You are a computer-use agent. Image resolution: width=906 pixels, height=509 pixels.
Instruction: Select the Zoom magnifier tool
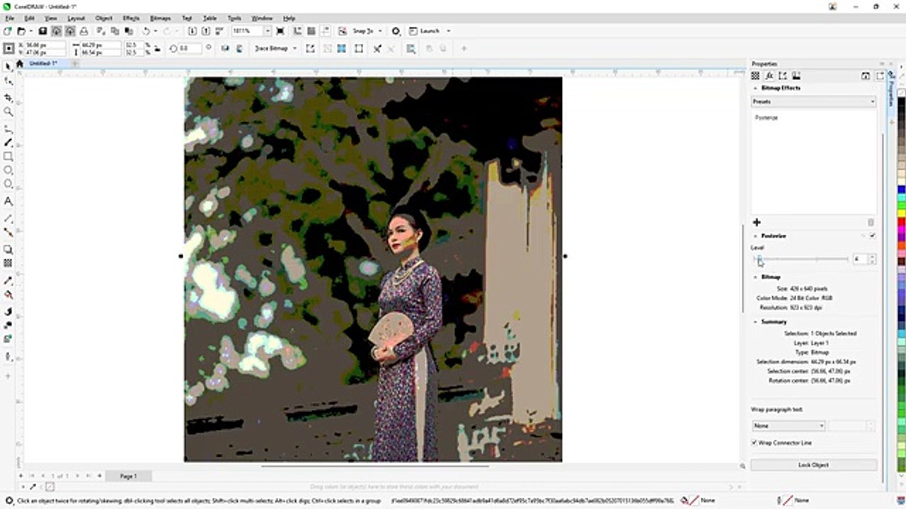(x=8, y=112)
